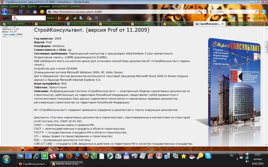This screenshot has width=268, height=167.
Task: Open the Правка menu
Action: (14, 6)
